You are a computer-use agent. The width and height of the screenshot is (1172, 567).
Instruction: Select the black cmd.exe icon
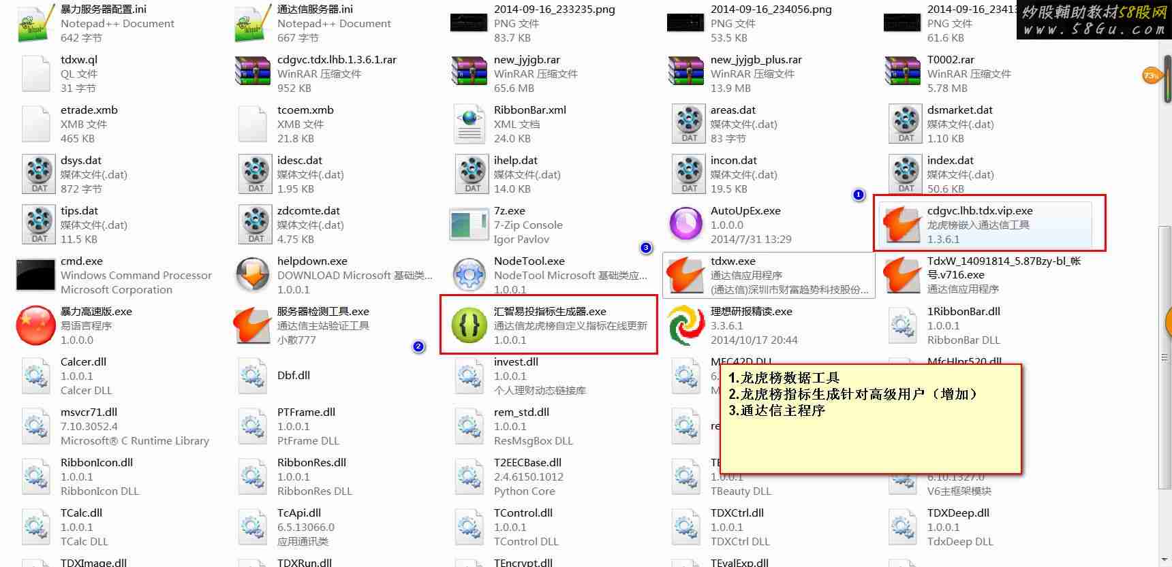pyautogui.click(x=35, y=275)
